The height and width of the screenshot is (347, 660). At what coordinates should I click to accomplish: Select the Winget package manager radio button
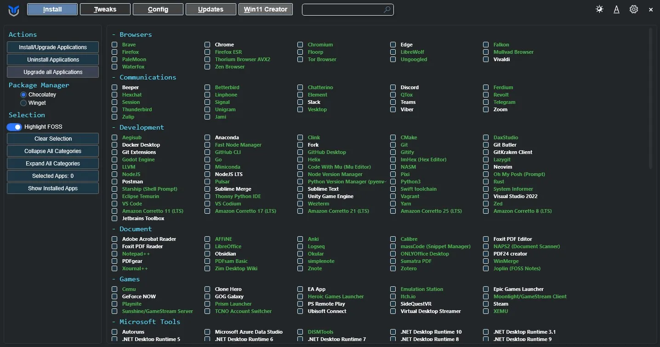(x=23, y=103)
